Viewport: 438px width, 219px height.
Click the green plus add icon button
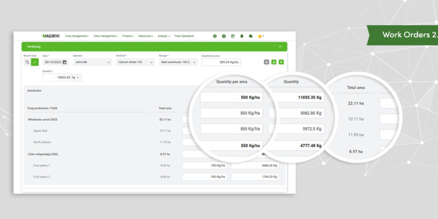click(x=281, y=62)
